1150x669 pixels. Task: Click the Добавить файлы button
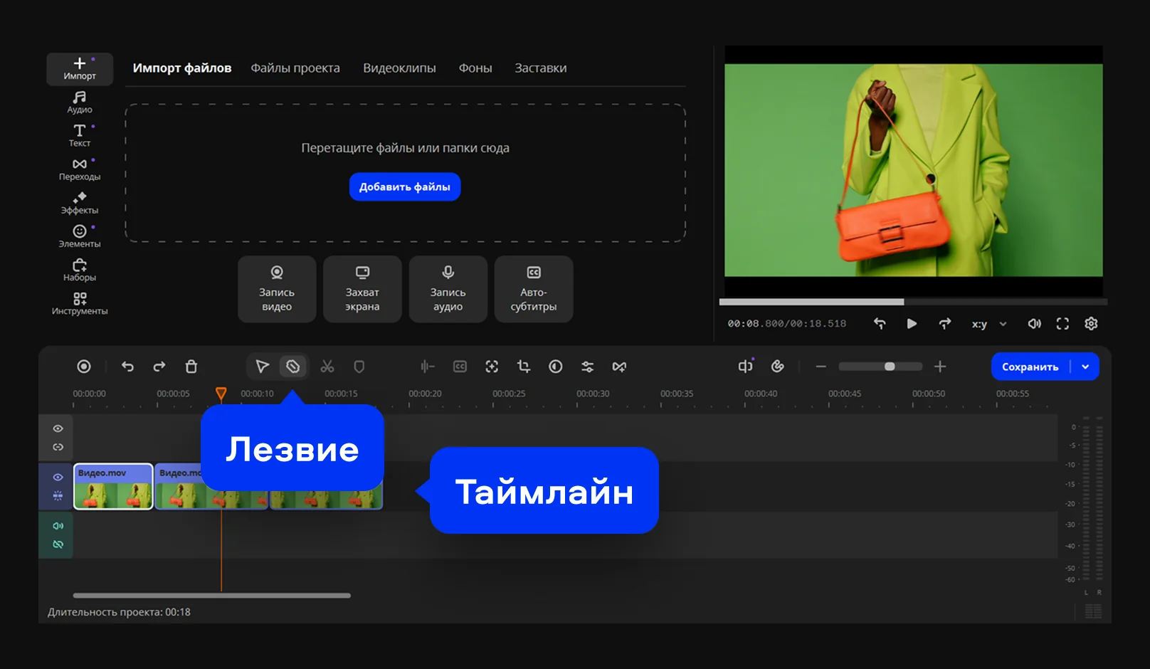(x=405, y=186)
